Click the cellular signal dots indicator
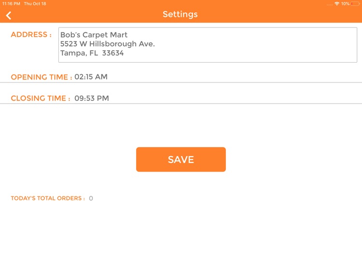 tap(329, 4)
